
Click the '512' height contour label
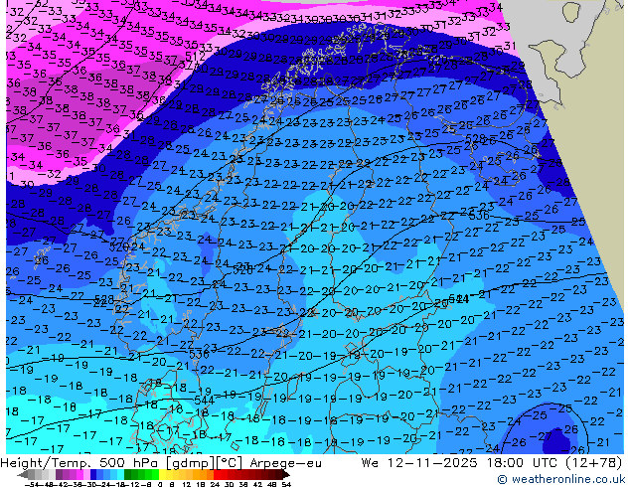196,57
